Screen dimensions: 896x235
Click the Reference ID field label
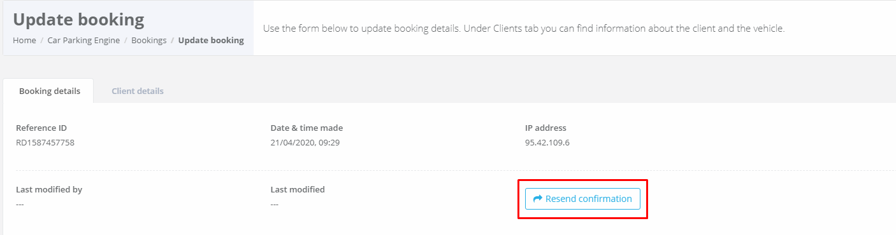(41, 128)
